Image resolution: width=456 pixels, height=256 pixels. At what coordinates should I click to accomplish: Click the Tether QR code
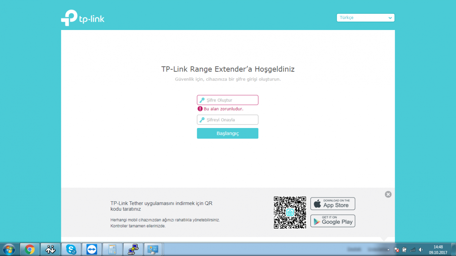[x=290, y=212]
